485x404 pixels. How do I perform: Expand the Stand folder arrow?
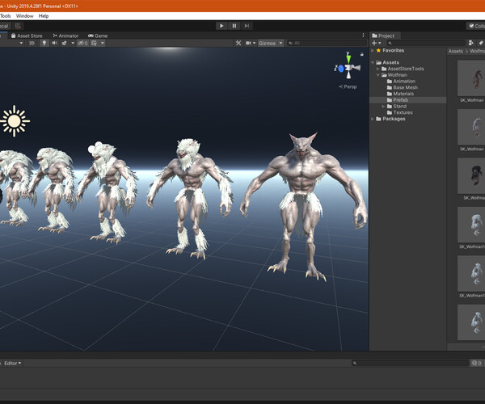click(383, 107)
